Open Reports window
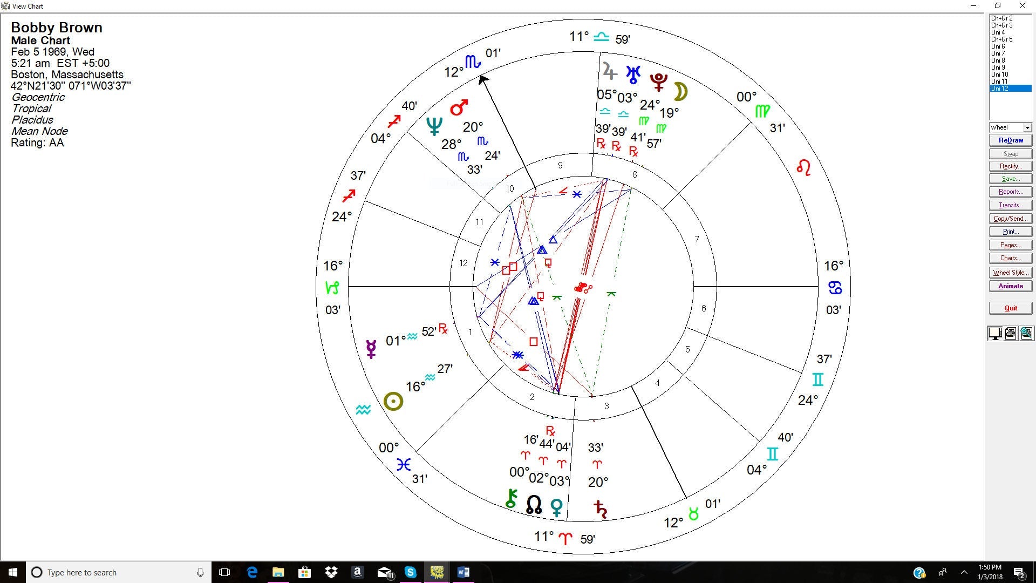Screen dimensions: 1036x583 click(x=1010, y=192)
